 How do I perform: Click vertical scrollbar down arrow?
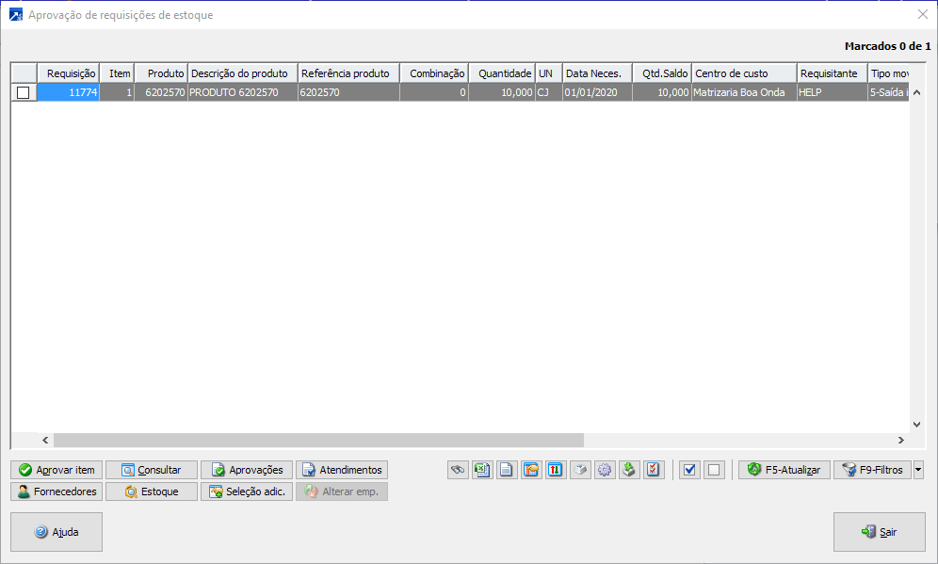click(x=916, y=425)
